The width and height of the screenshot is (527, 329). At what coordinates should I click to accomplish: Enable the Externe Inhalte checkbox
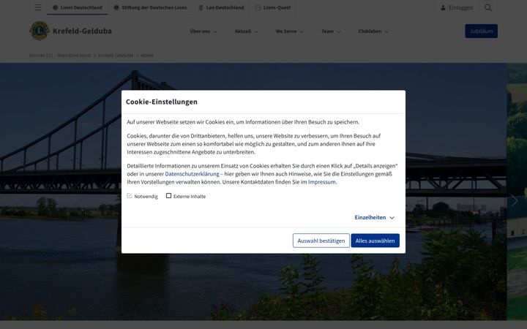(x=169, y=196)
